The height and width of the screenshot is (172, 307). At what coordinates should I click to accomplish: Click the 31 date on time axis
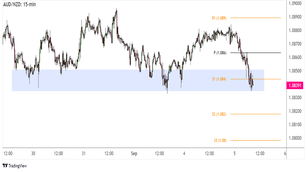tap(84, 154)
